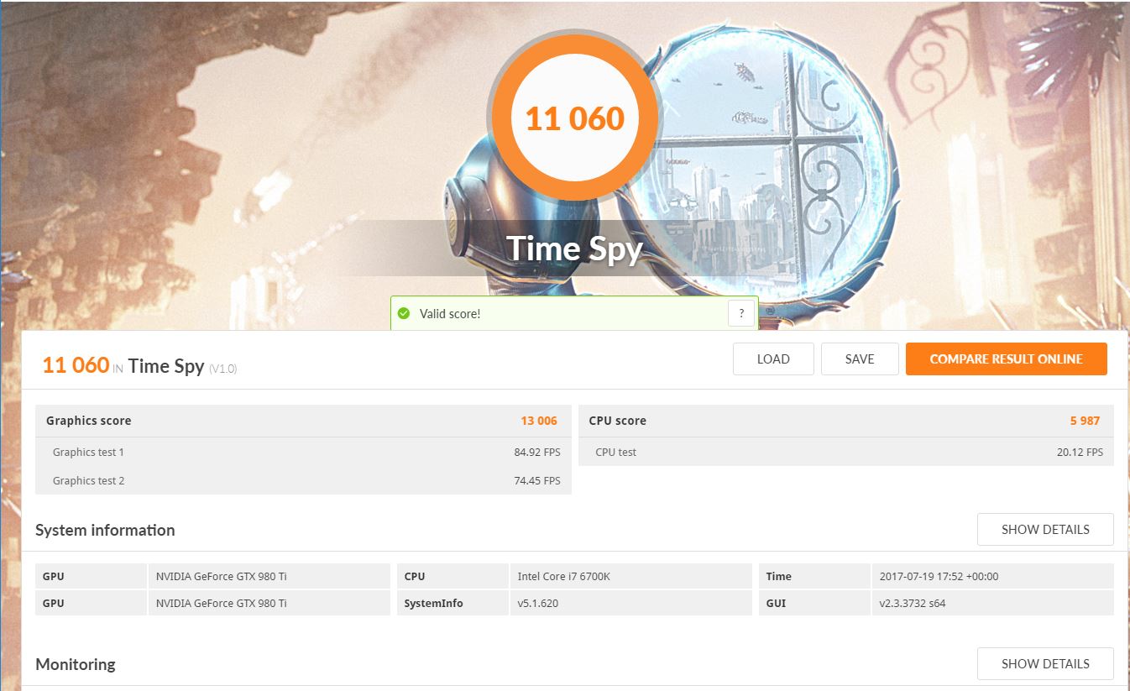1130x691 pixels.
Task: Click the Monitoring section heading
Action: pos(76,664)
